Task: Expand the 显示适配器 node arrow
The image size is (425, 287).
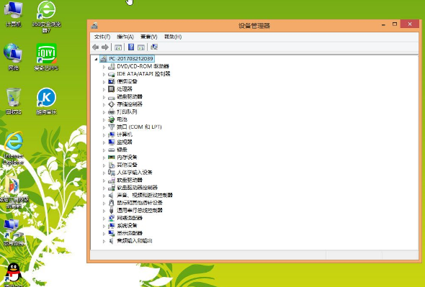Action: 104,233
